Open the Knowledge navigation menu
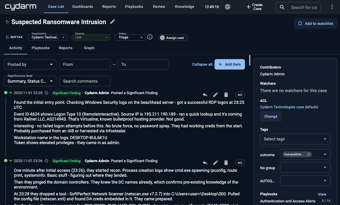 (184, 7)
